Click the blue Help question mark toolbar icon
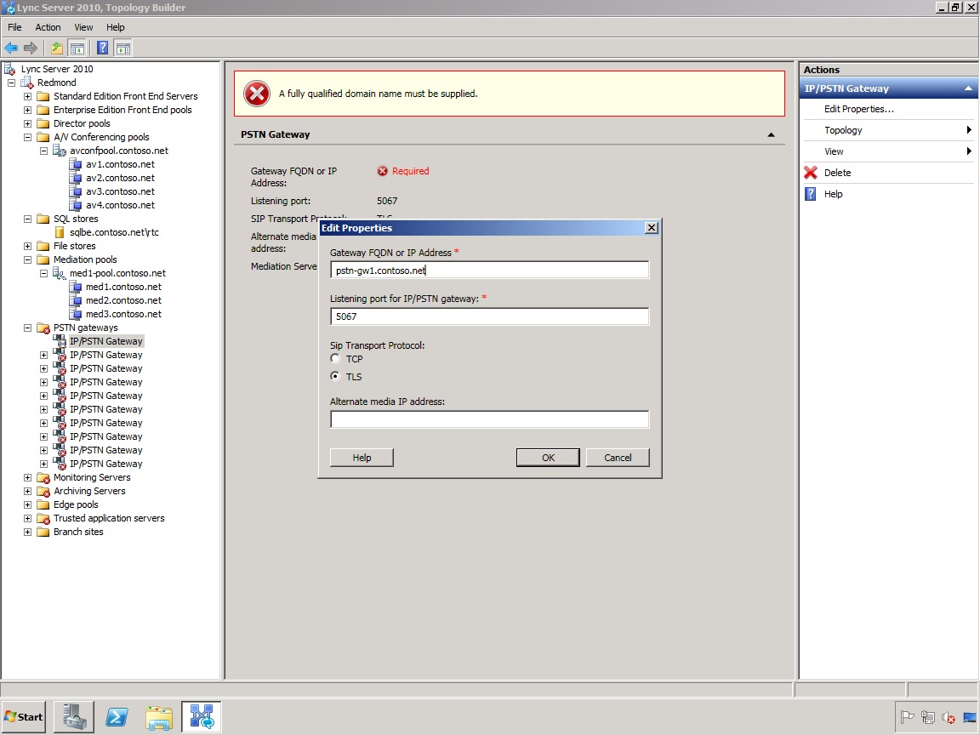This screenshot has height=735, width=980. click(x=102, y=48)
